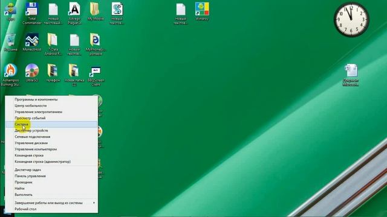
Task: Open the Корзина recycle bin
Action: point(11,43)
